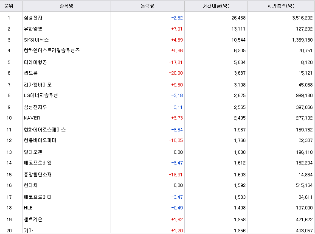Select the 유한양행 stock name
The height and width of the screenshot is (234, 315).
coord(33,29)
